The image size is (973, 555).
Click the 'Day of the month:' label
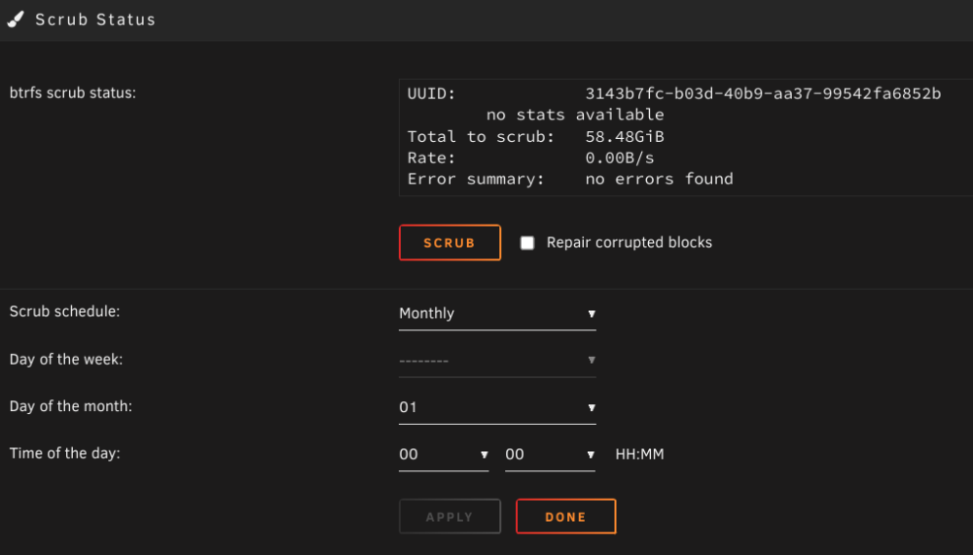coord(71,407)
